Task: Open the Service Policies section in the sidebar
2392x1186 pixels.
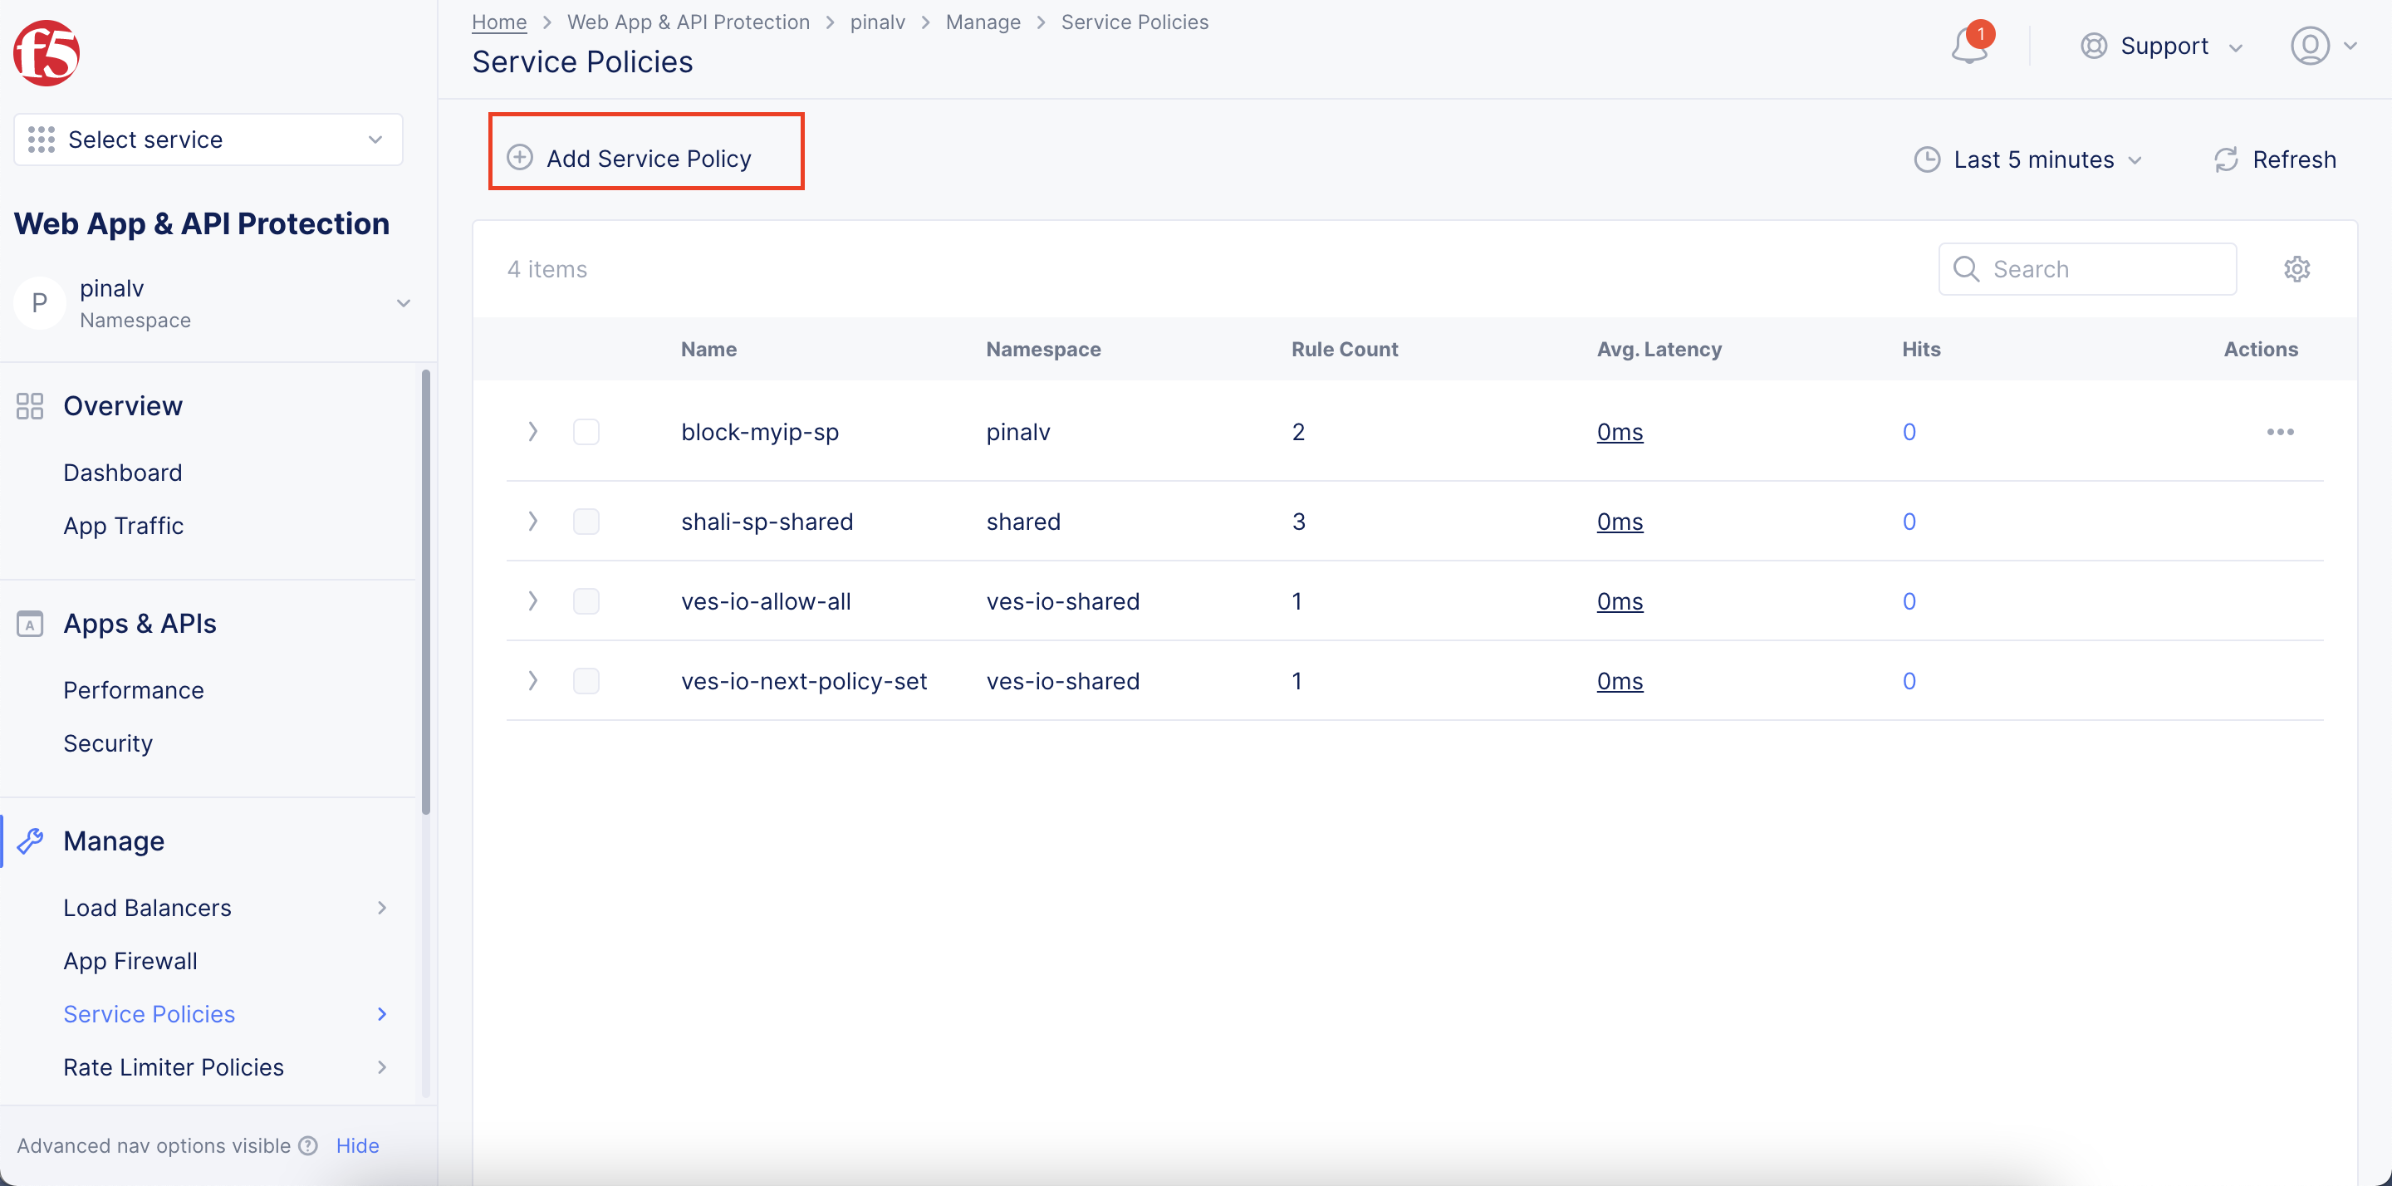Action: click(149, 1013)
